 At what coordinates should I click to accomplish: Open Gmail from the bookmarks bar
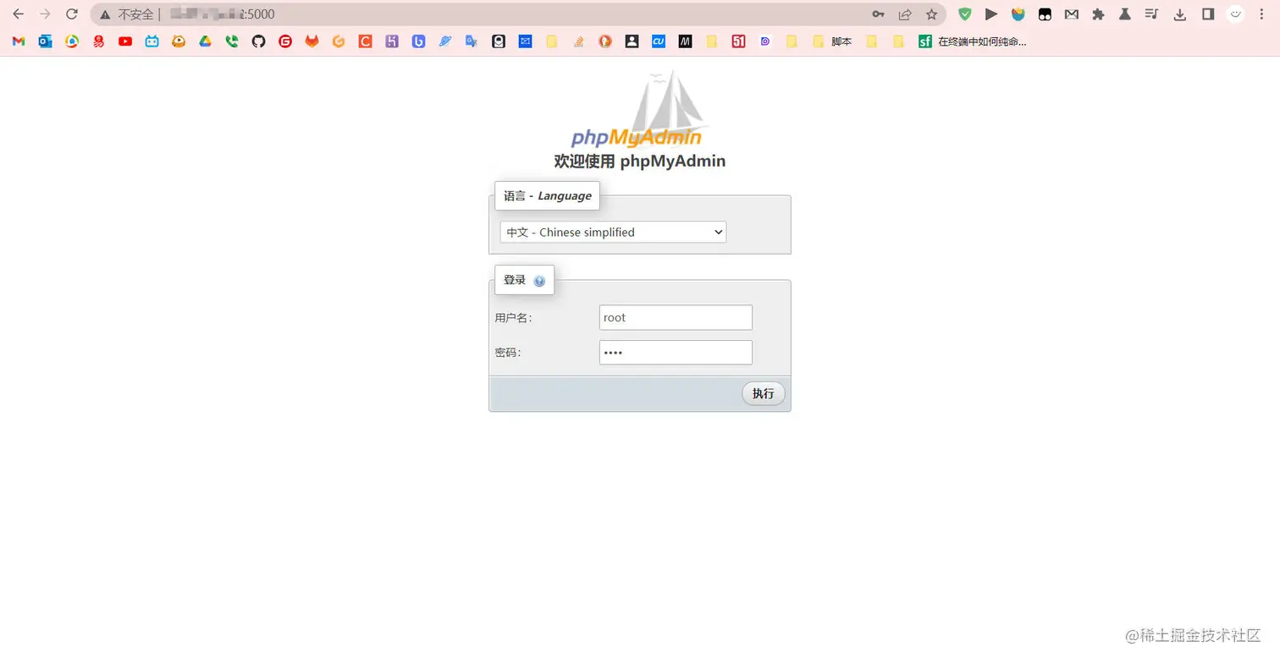(x=18, y=41)
